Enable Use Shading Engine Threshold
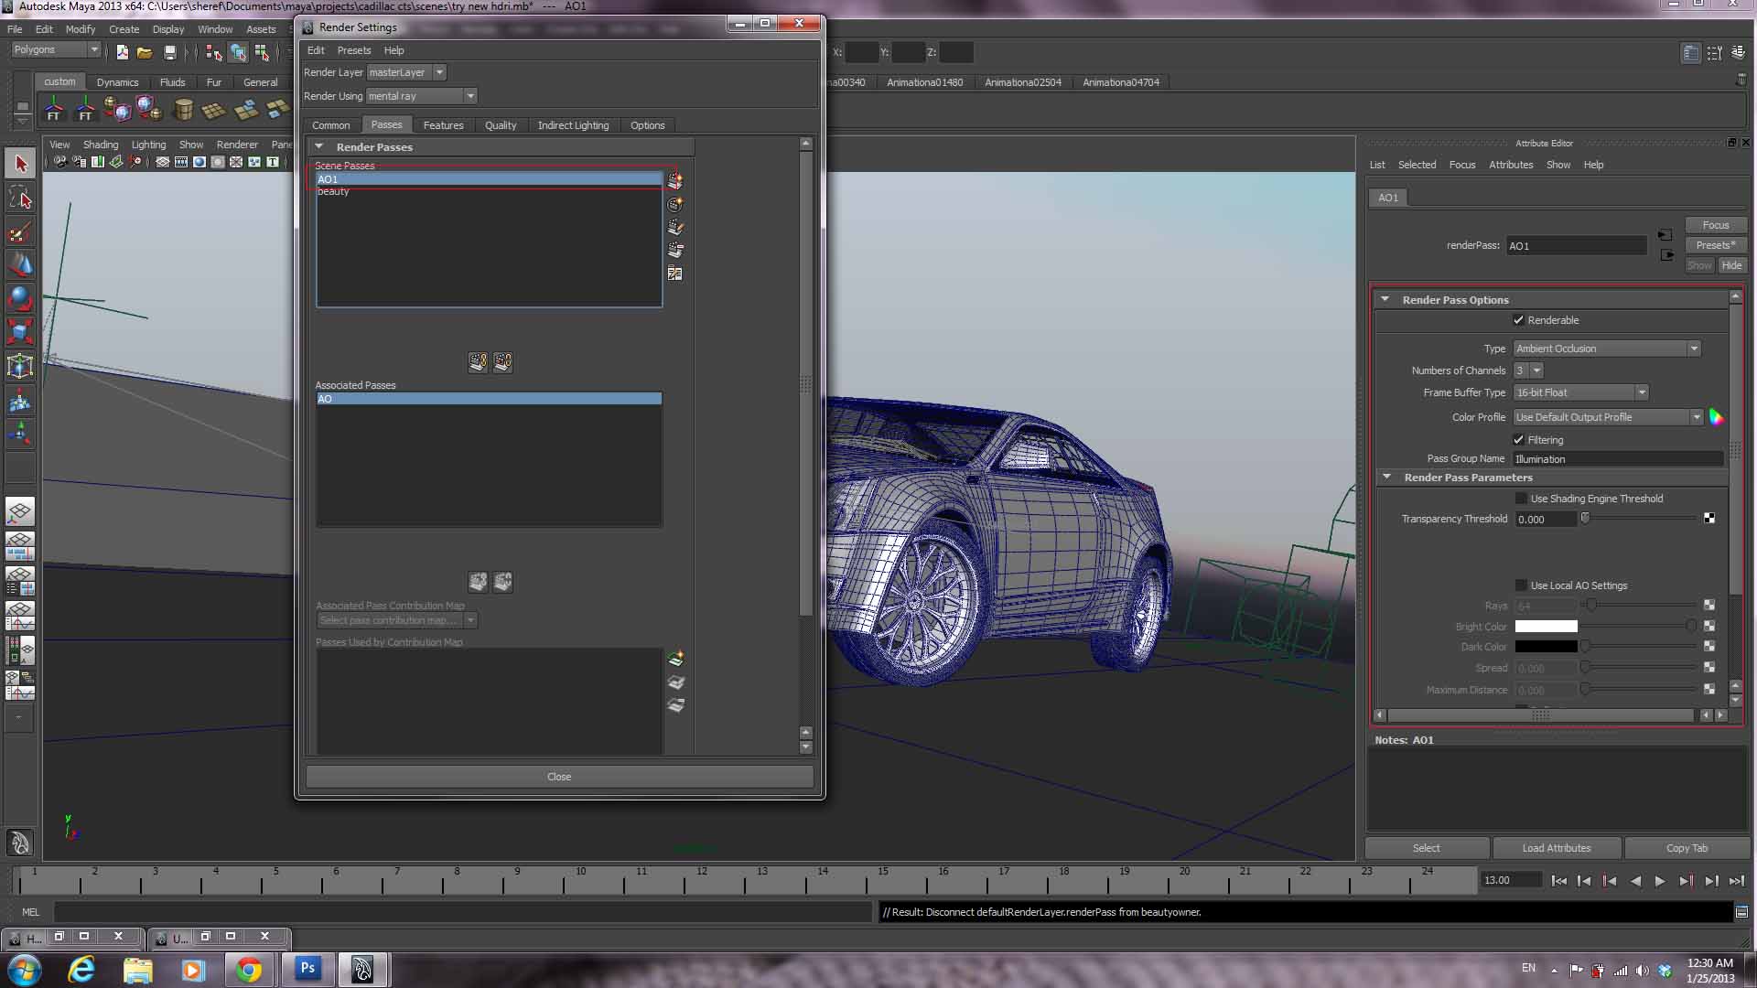 click(1521, 499)
